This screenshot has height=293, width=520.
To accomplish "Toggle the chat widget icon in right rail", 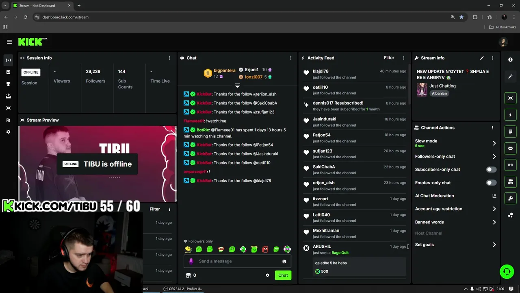I will click(x=511, y=149).
